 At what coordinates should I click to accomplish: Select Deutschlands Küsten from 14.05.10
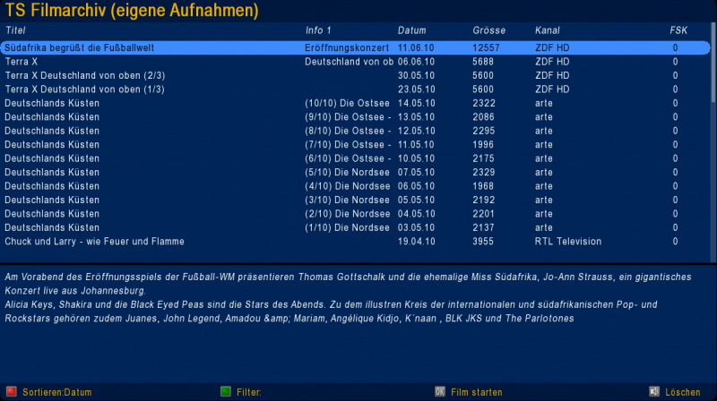[x=355, y=103]
